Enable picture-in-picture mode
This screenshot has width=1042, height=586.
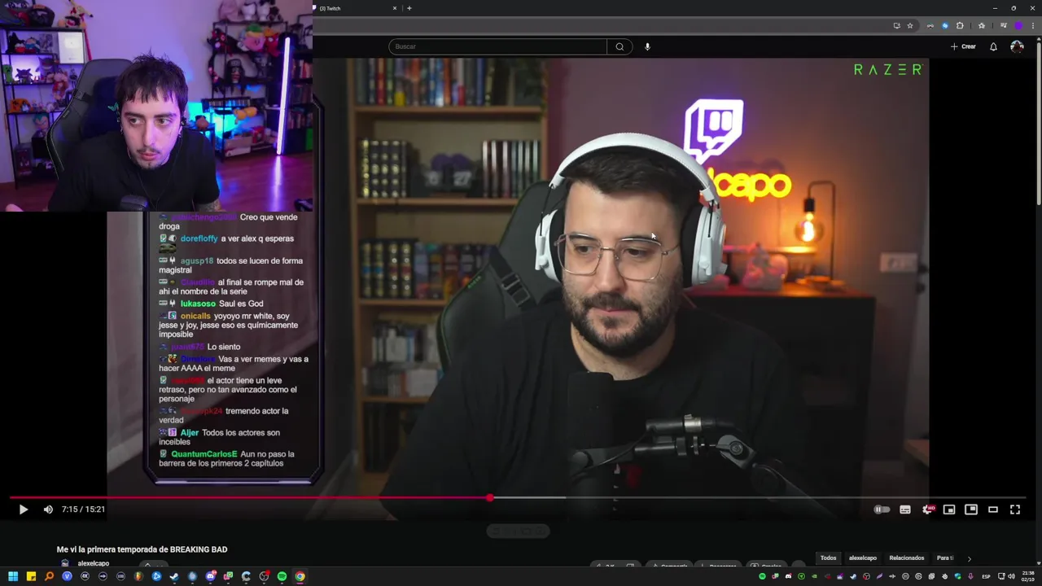coord(971,509)
